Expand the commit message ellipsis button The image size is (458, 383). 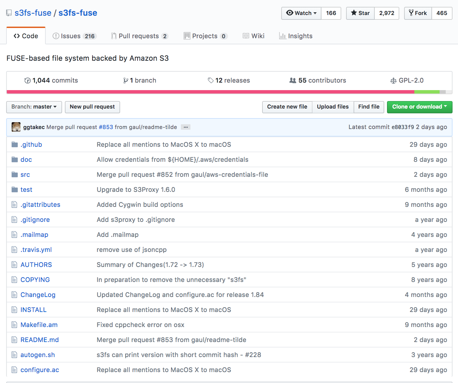[x=186, y=127]
